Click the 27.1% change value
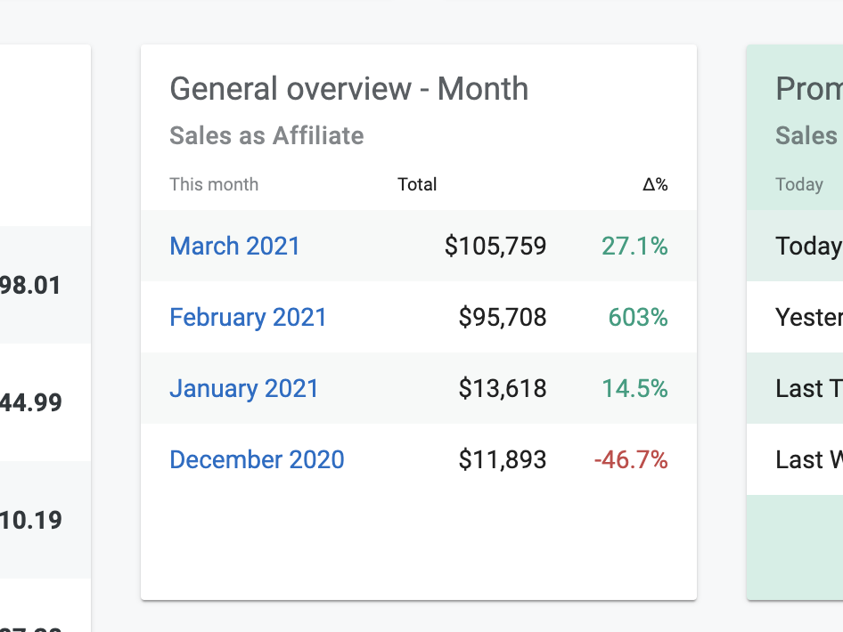The width and height of the screenshot is (843, 632). tap(634, 246)
